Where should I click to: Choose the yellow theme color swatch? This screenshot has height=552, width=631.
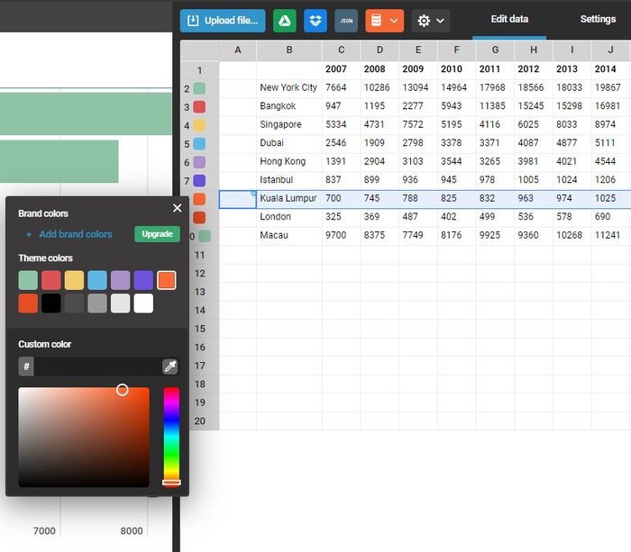pos(75,280)
